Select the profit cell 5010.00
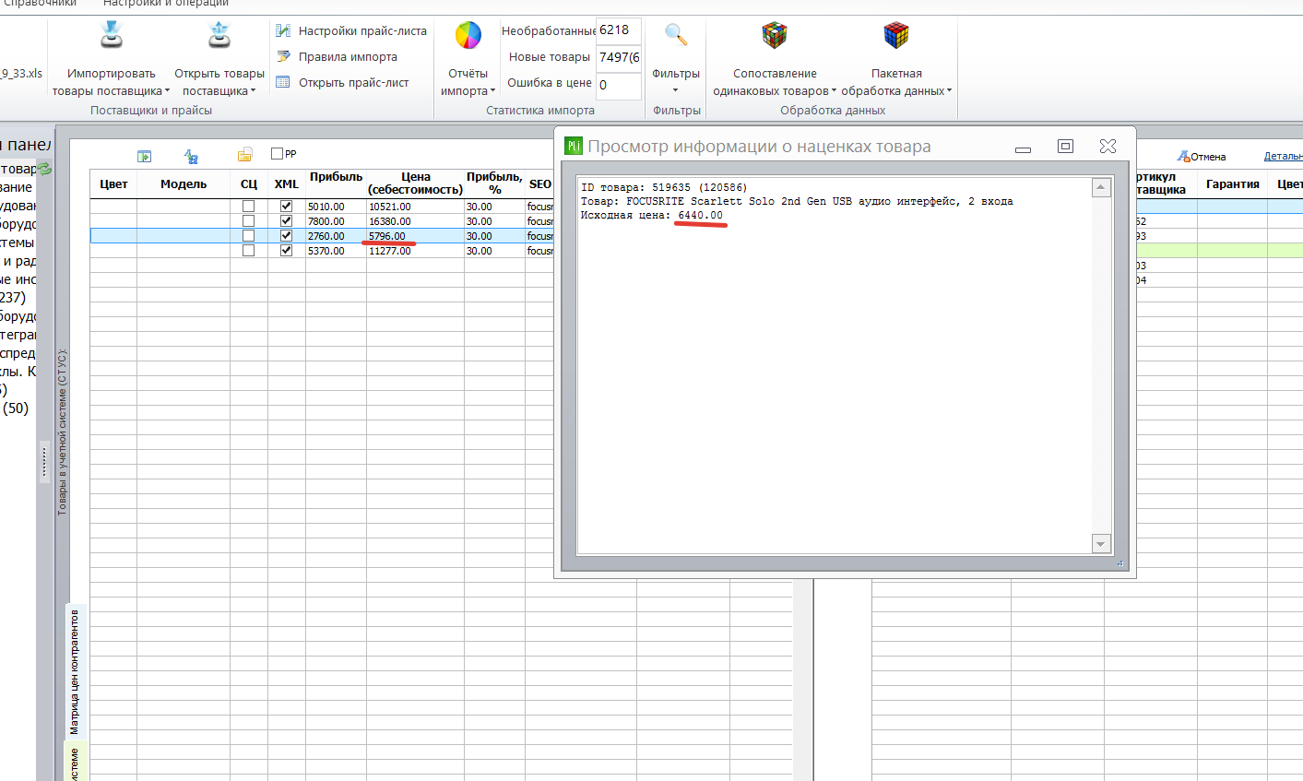The image size is (1303, 781). 336,207
